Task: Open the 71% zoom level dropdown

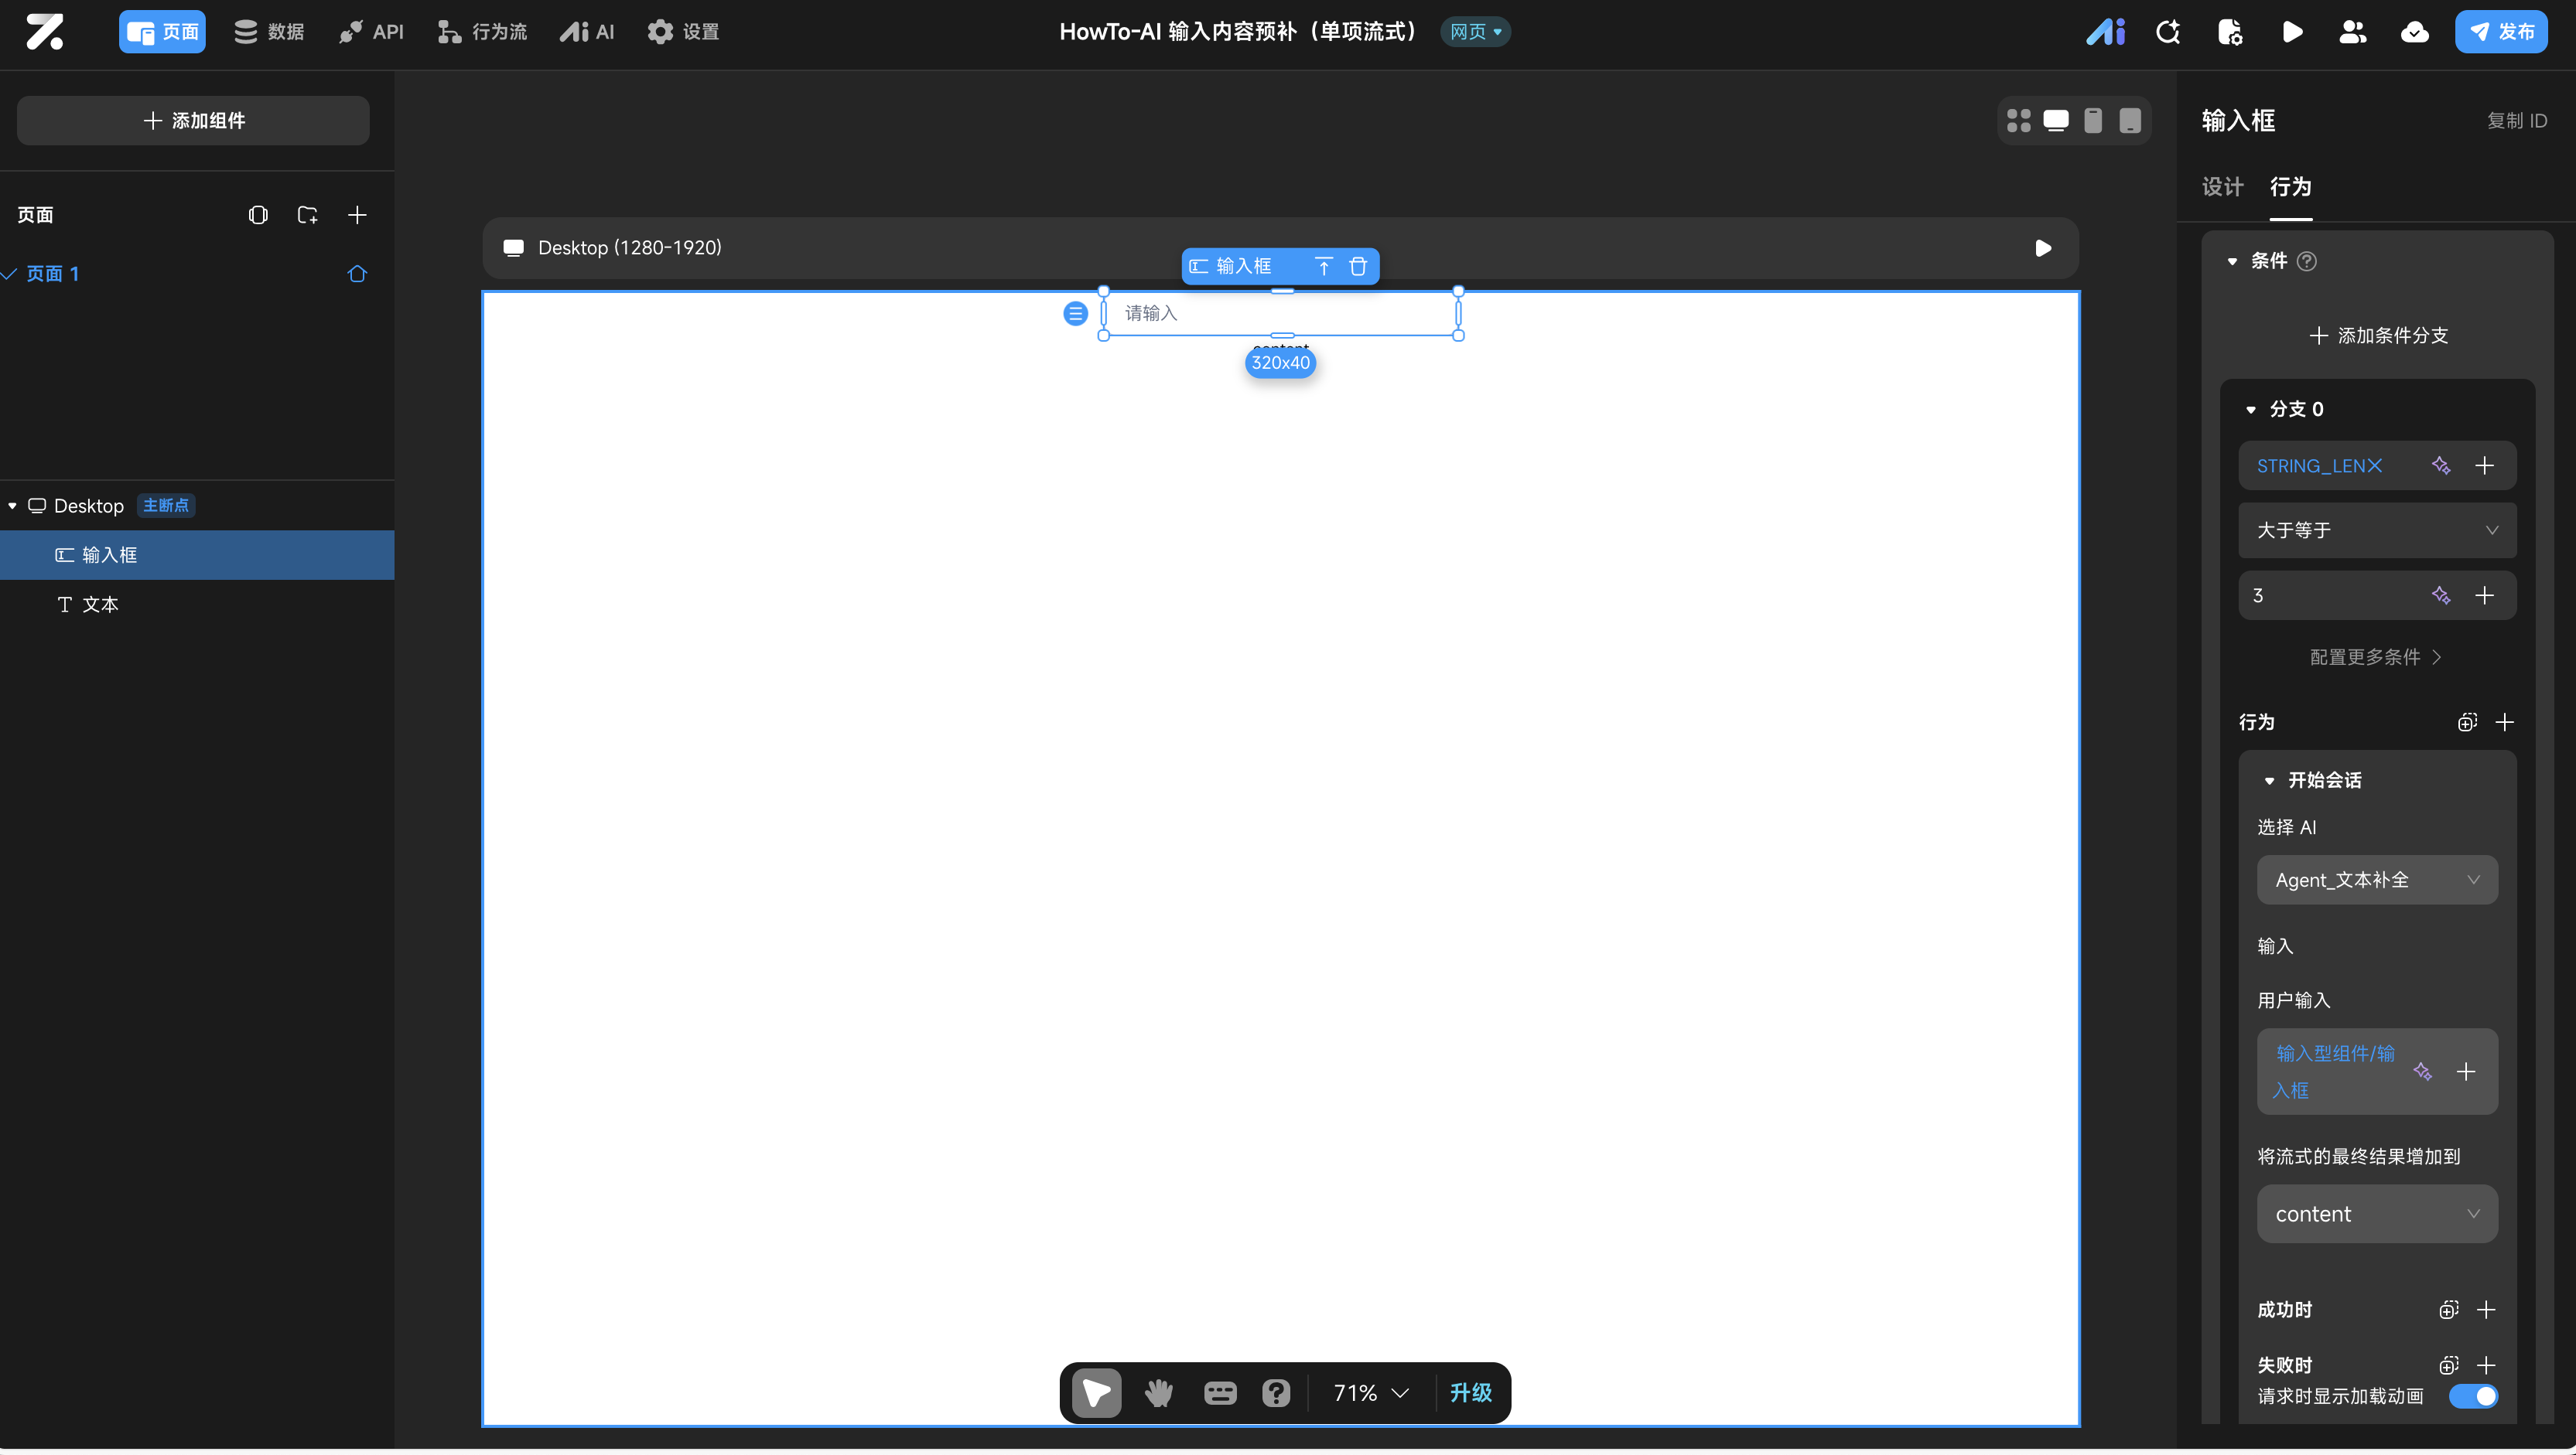Action: click(1371, 1392)
